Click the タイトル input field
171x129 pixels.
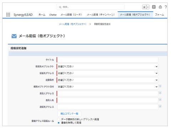pyautogui.click(x=108, y=60)
